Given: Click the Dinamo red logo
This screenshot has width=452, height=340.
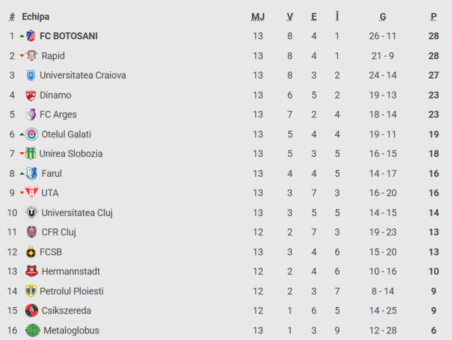Looking at the screenshot, I should coord(30,95).
